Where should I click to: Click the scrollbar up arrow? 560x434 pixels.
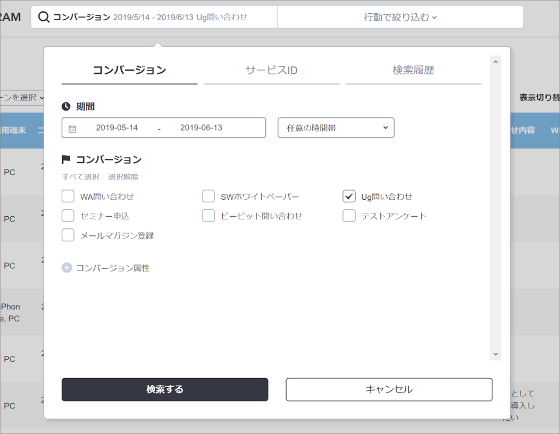496,62
